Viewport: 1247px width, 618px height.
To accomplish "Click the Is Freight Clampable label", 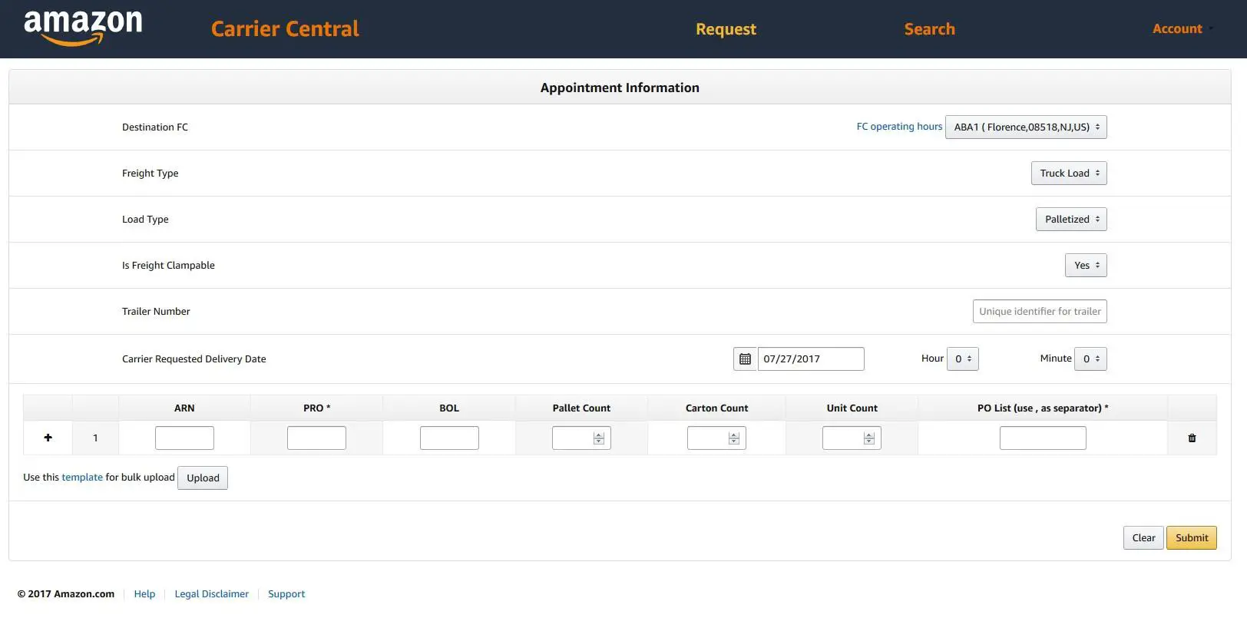I will click(x=168, y=265).
